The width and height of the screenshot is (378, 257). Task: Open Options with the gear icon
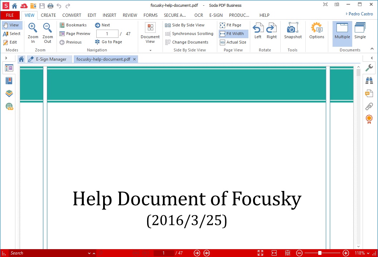pyautogui.click(x=317, y=31)
